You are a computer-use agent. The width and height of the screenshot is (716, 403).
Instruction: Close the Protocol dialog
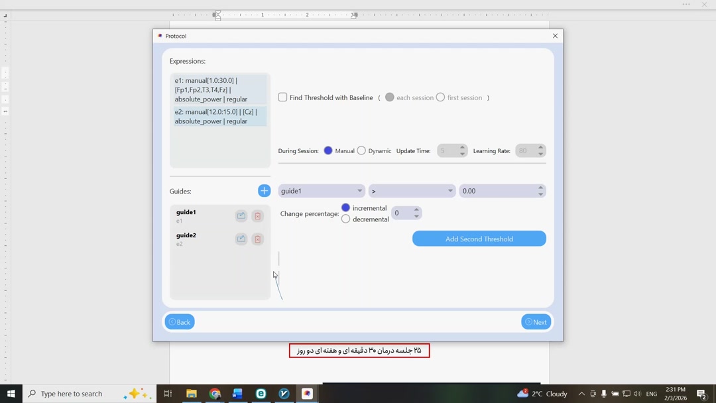coord(555,36)
